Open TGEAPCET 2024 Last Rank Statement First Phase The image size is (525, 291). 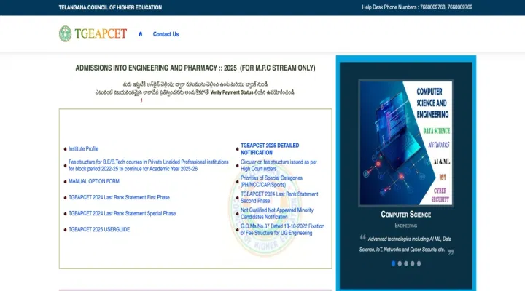pyautogui.click(x=118, y=197)
